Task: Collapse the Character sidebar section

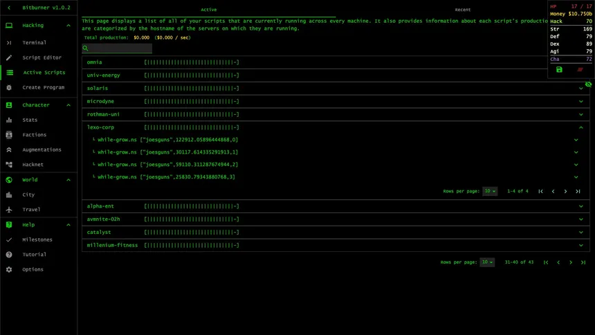Action: (68, 105)
